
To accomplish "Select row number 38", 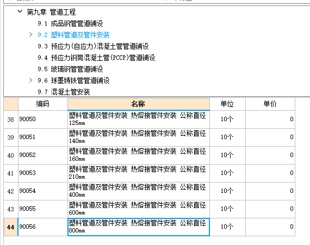I will pos(11,120).
